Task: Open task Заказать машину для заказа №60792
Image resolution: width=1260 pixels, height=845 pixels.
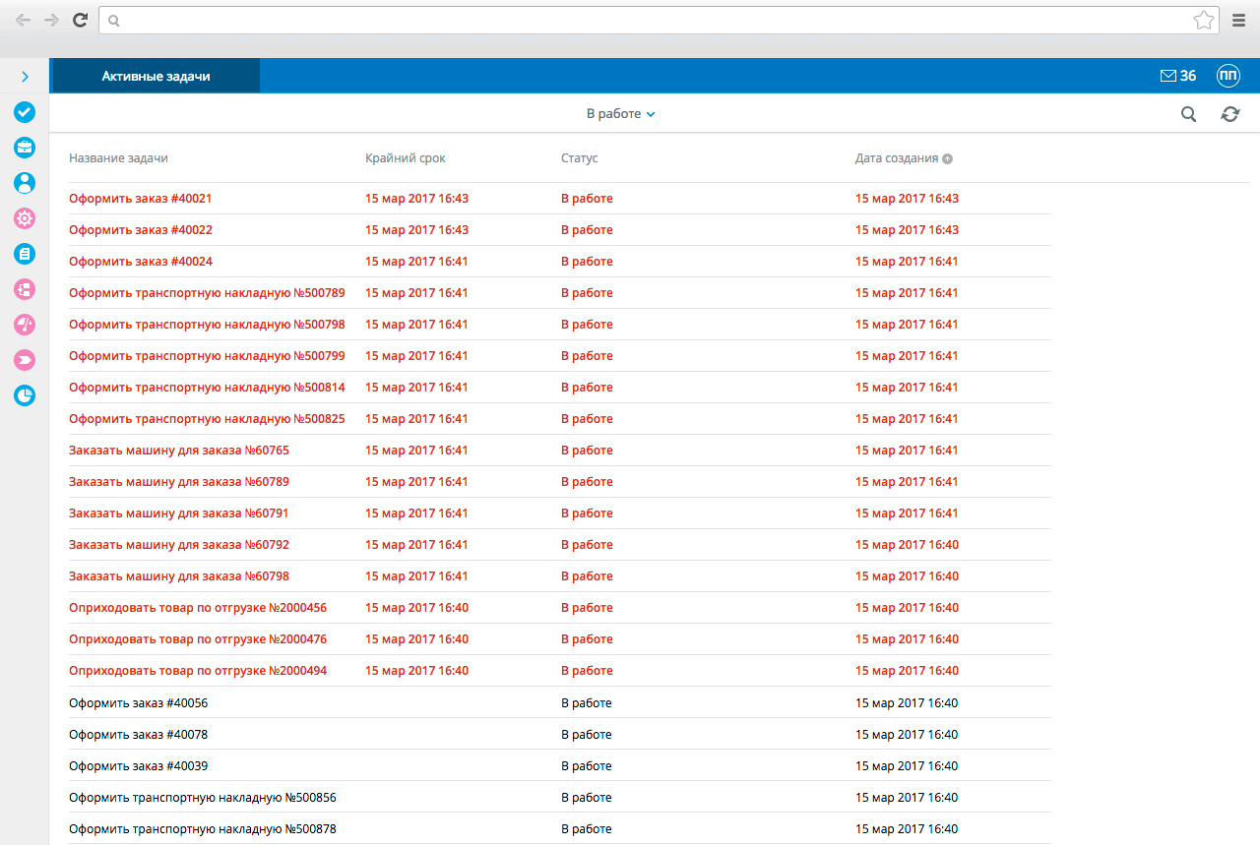Action: click(x=179, y=545)
